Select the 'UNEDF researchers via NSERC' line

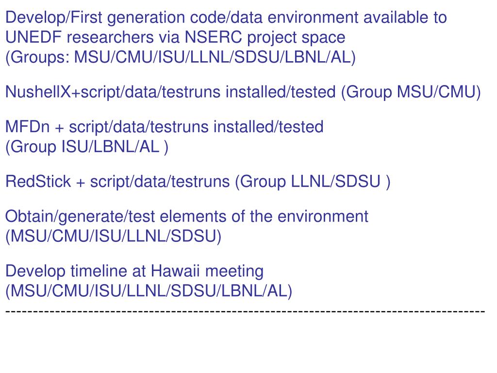(175, 37)
